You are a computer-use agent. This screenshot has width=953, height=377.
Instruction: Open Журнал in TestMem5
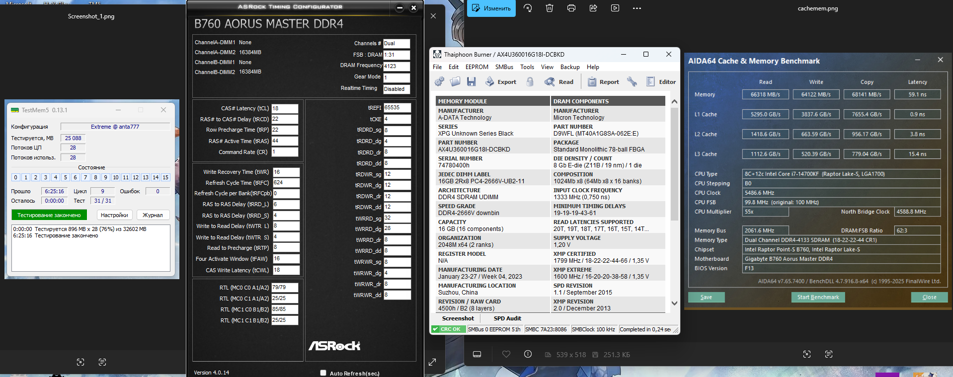pyautogui.click(x=153, y=215)
